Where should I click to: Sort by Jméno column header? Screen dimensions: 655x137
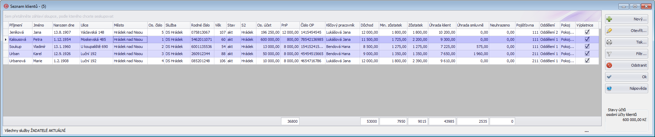click(42, 25)
